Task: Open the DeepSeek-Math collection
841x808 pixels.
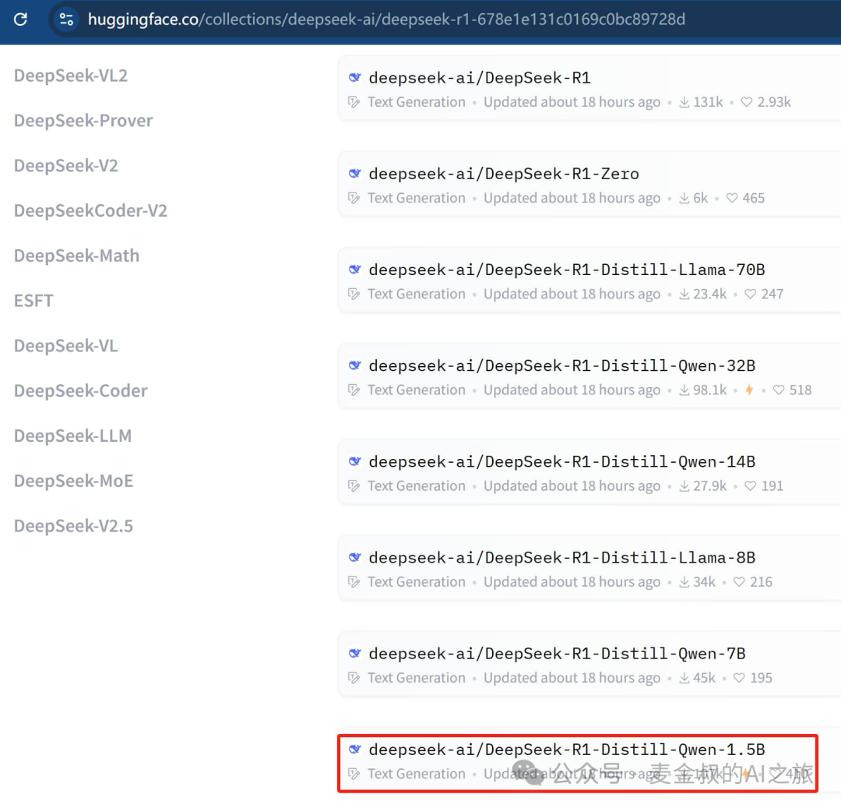Action: click(x=76, y=256)
